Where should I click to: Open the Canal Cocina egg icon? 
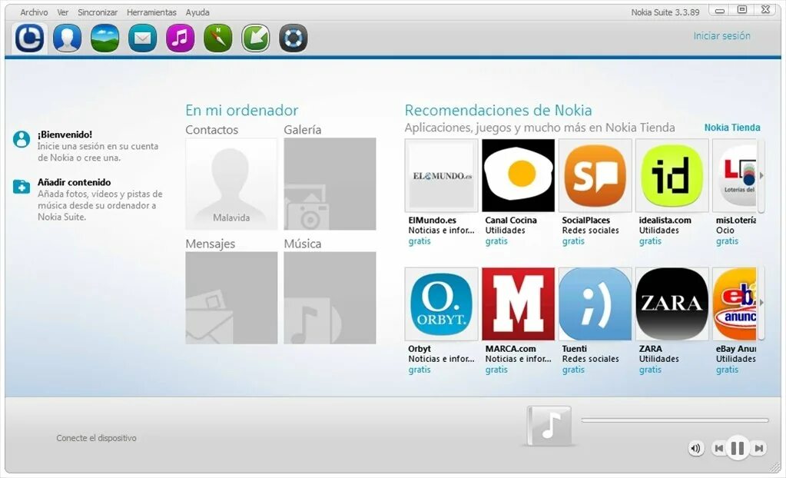[519, 175]
